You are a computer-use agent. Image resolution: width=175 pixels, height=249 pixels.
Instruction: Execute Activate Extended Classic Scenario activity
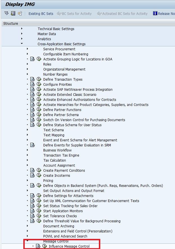39,94
